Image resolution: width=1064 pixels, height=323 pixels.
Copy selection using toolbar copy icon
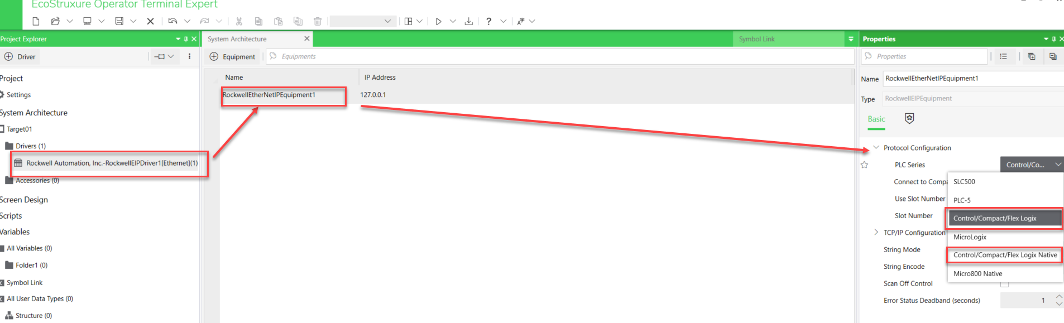258,21
